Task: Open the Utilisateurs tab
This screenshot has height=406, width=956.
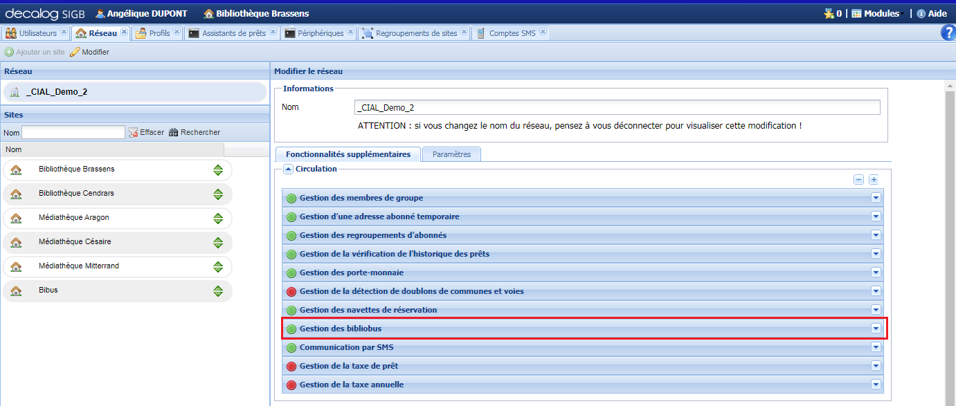Action: point(36,32)
